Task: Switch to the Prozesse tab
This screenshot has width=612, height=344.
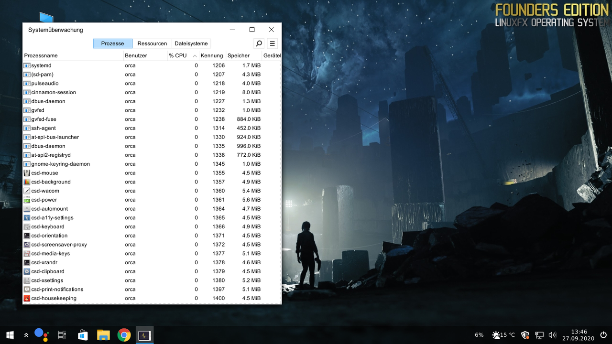Action: point(112,43)
